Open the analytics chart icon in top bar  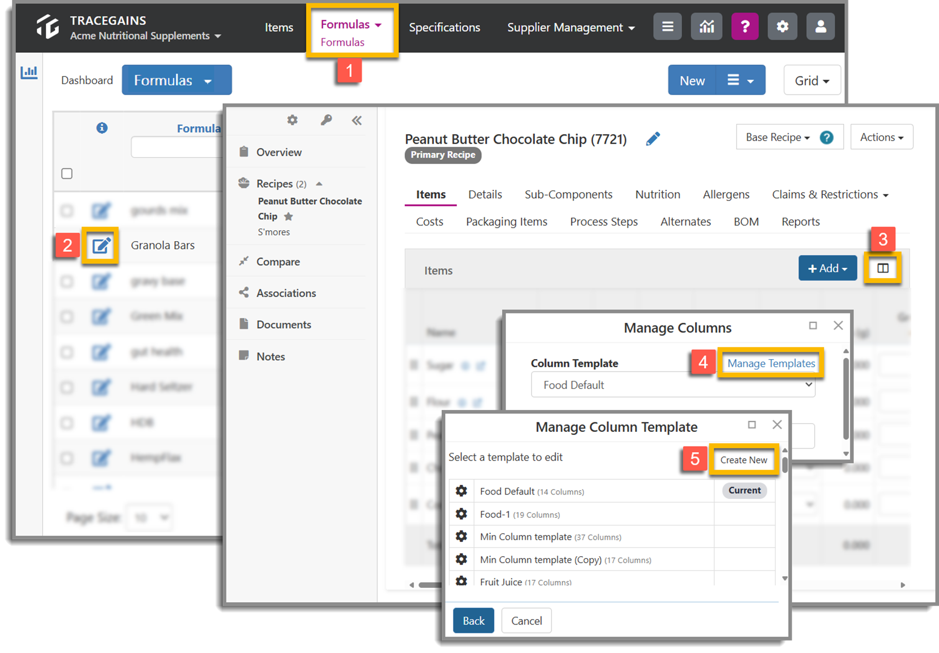[x=706, y=26]
